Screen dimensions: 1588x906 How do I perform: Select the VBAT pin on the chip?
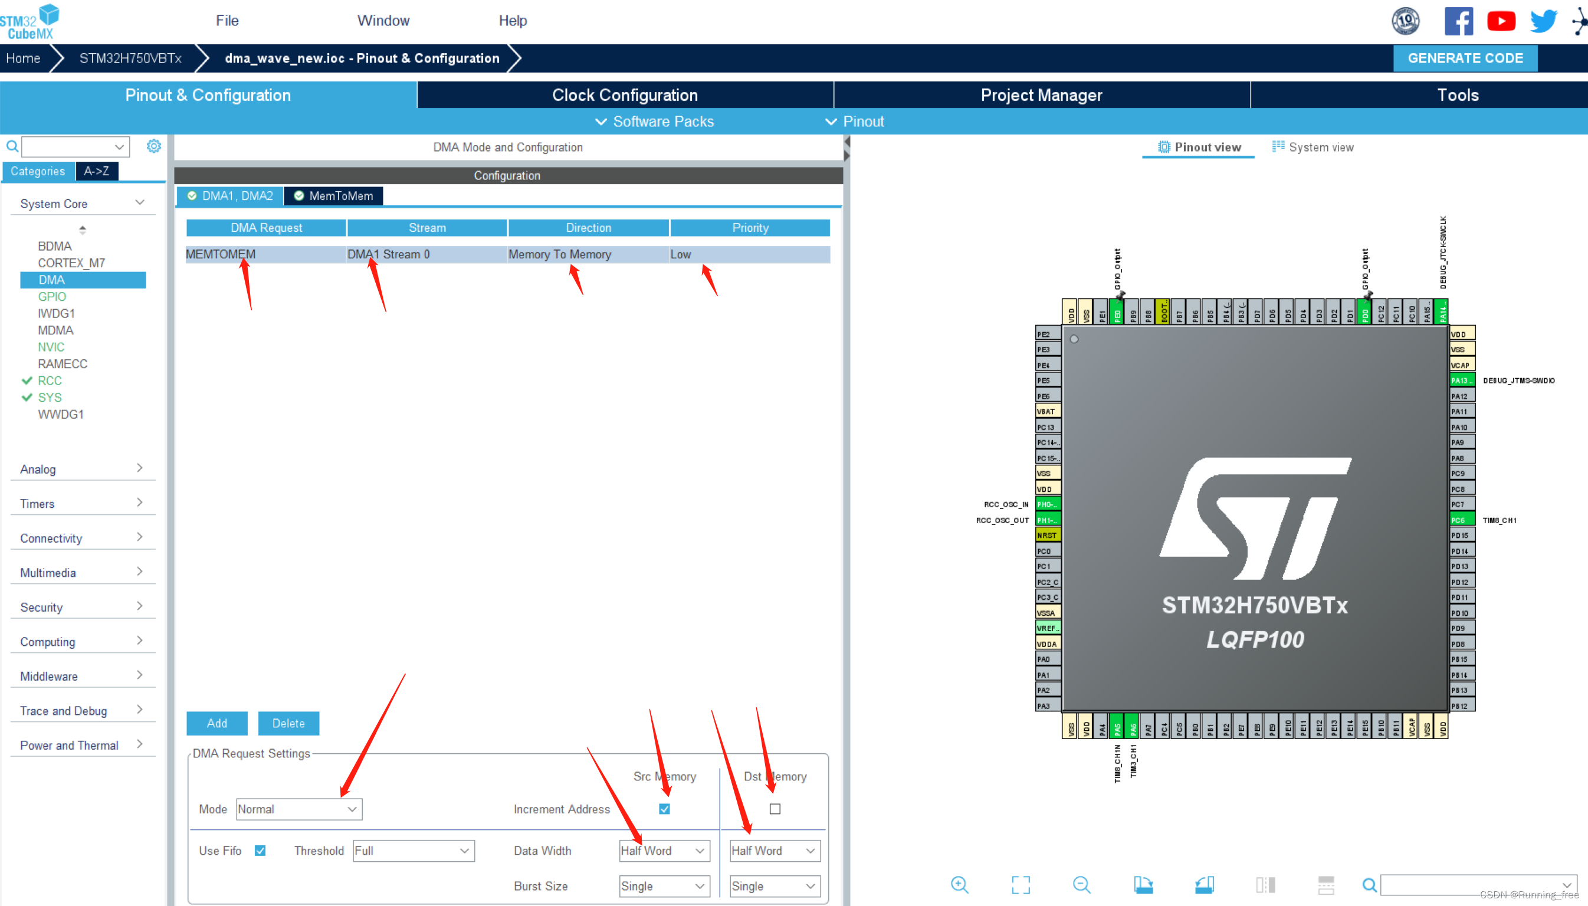[1048, 411]
